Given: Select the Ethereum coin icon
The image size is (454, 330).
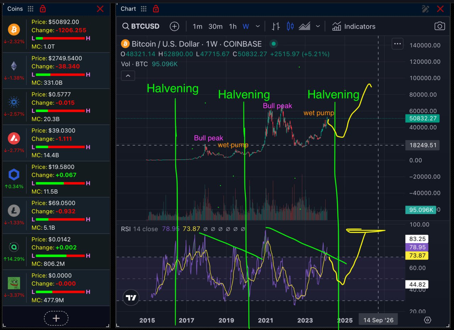Looking at the screenshot, I should (14, 66).
